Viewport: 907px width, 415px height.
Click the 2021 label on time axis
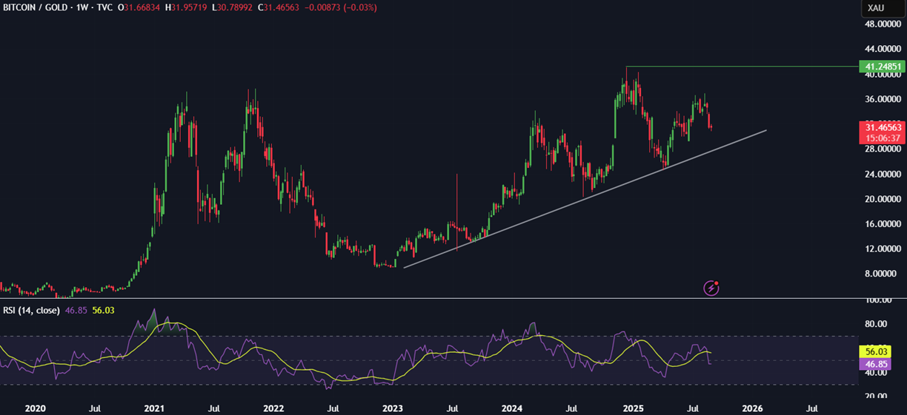point(154,408)
